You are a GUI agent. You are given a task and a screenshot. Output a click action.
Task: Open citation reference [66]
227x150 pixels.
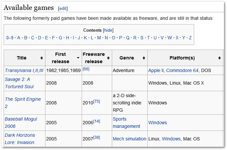[x=86, y=69]
